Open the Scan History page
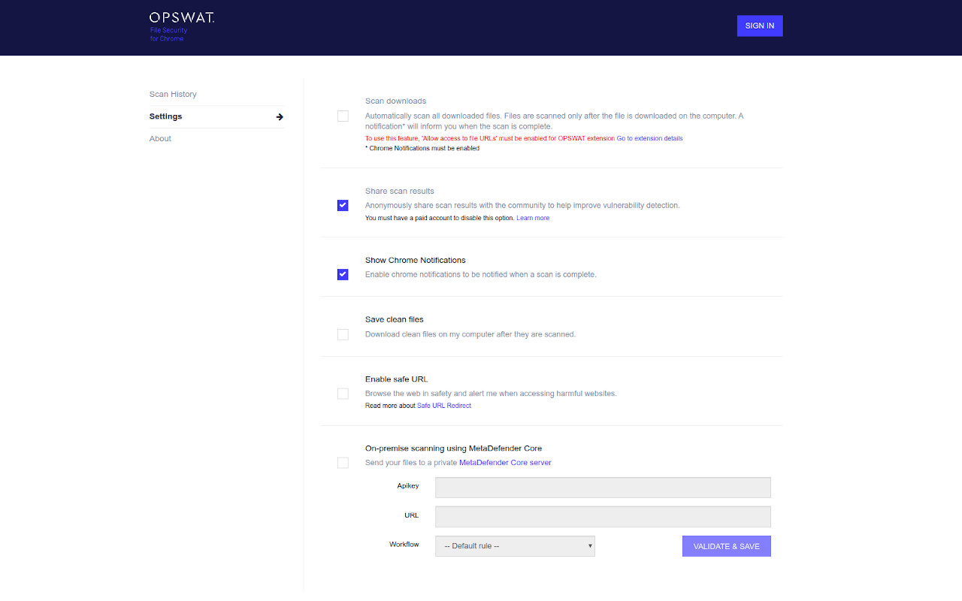This screenshot has height=601, width=962. click(173, 94)
